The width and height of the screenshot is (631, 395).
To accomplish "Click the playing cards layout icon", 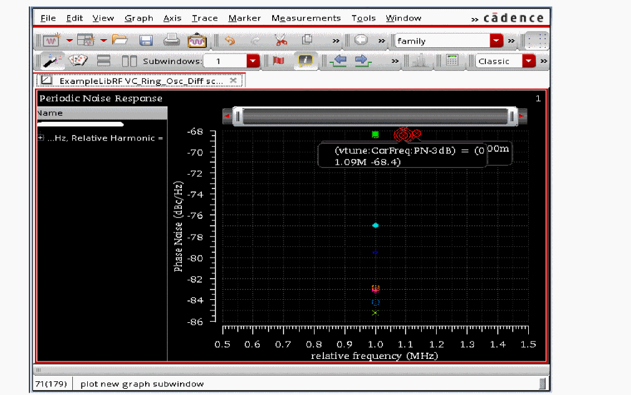I will (78, 61).
